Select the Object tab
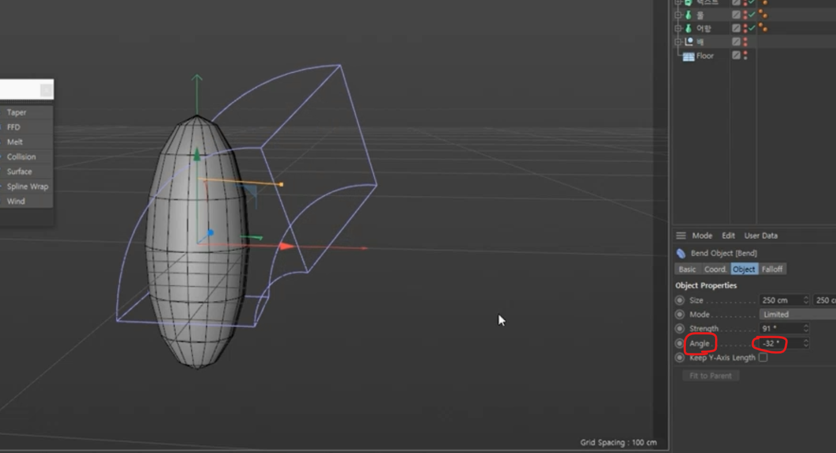The width and height of the screenshot is (836, 453). click(x=744, y=269)
